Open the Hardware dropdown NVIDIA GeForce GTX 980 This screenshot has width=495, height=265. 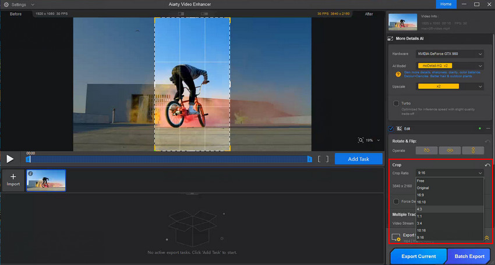pos(450,54)
